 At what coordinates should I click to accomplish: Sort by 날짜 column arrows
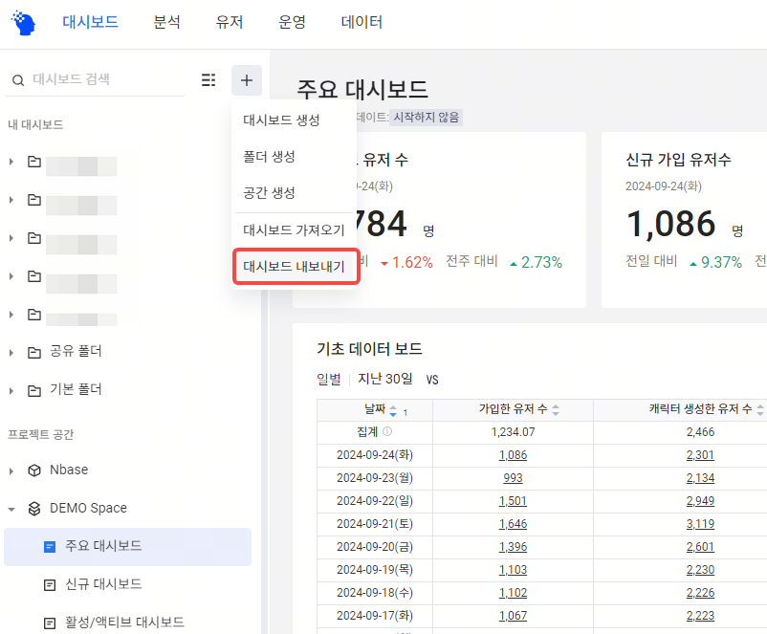pyautogui.click(x=393, y=410)
